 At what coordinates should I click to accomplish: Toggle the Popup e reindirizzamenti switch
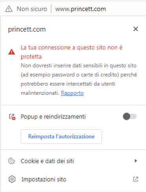(130, 117)
